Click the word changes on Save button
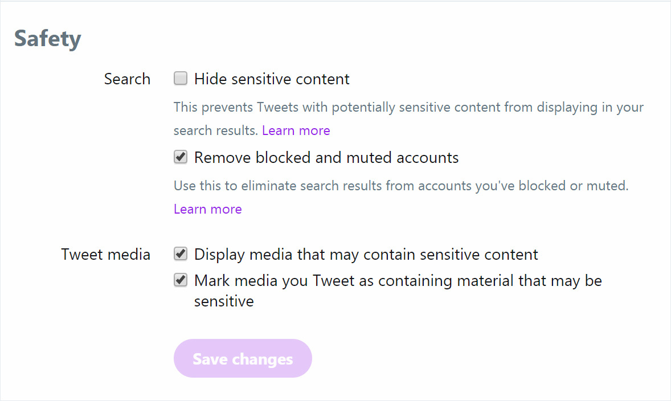This screenshot has width=671, height=401. pos(263,359)
